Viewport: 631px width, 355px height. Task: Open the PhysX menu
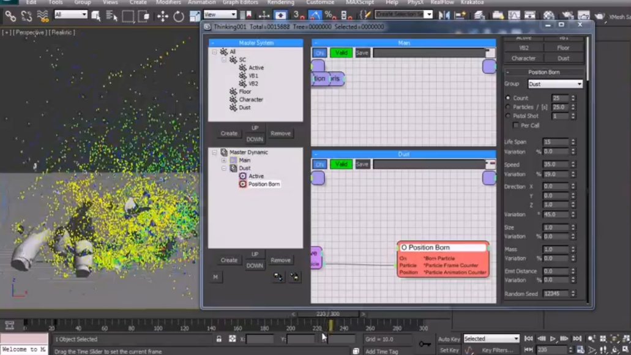click(416, 2)
